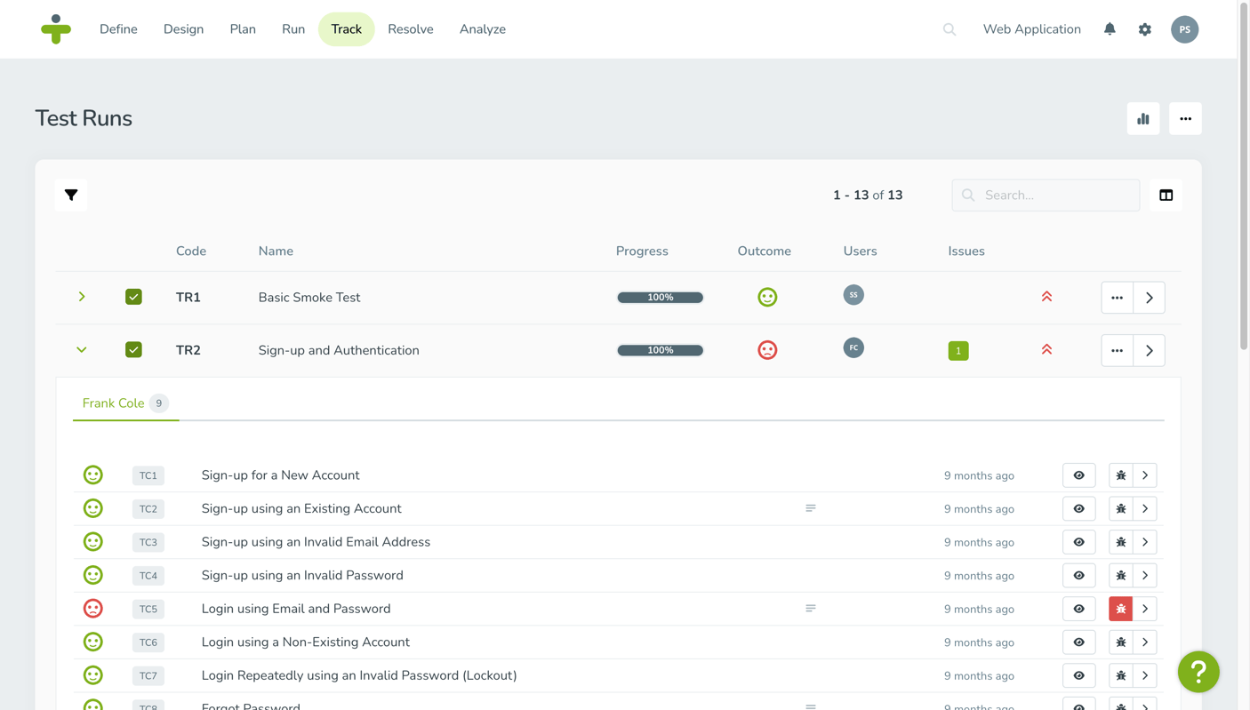Uncheck the TR1 Basic Smoke Test checkbox
Viewport: 1250px width, 710px height.
[x=133, y=297]
